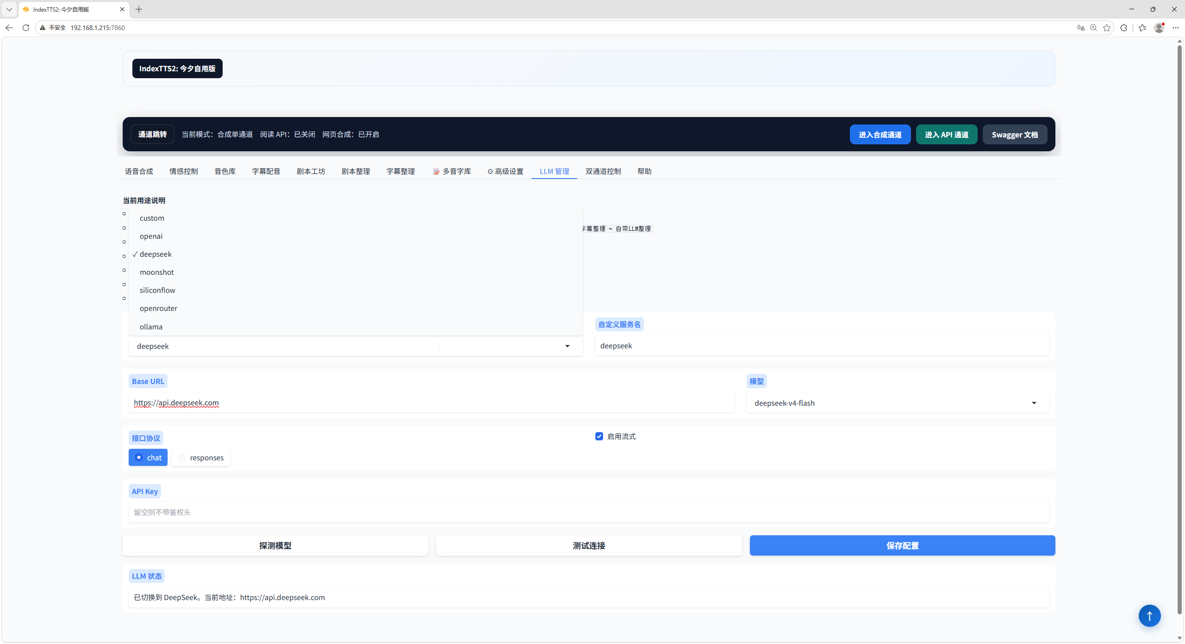Close the IndexTTS2 browser tab
The image size is (1185, 644).
pos(122,9)
